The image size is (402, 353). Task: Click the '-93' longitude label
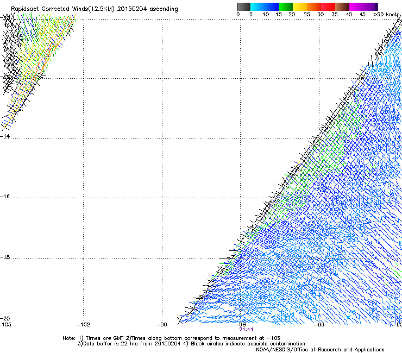(319, 325)
